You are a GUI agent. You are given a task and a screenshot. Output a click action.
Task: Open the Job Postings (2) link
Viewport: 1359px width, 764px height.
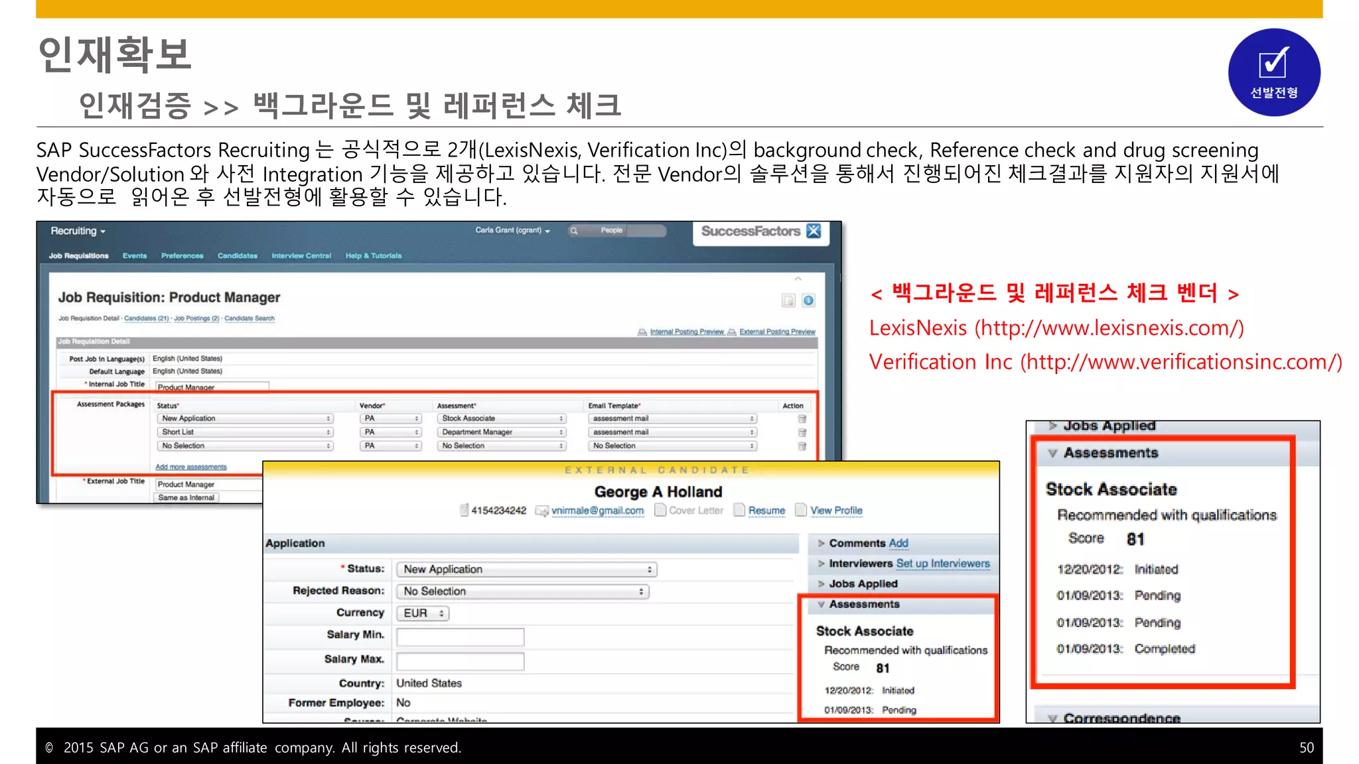pos(196,318)
